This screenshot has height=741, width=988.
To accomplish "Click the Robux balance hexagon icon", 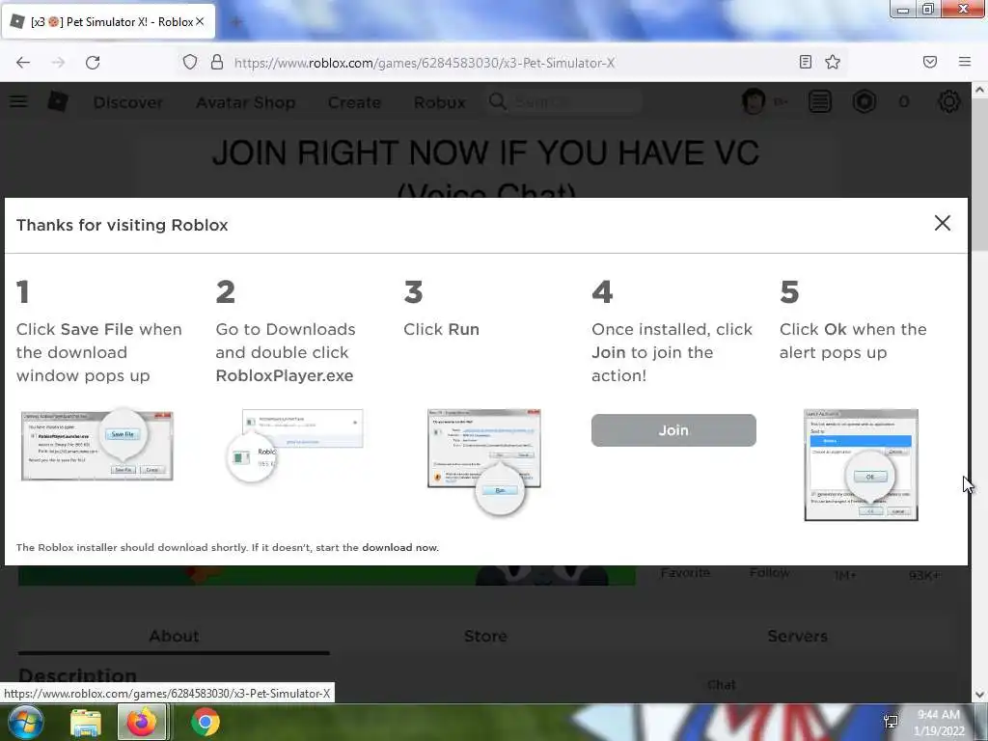I will pyautogui.click(x=864, y=101).
